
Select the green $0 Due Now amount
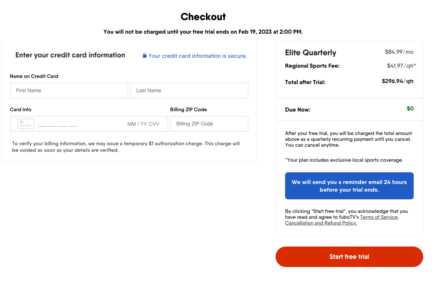point(410,109)
